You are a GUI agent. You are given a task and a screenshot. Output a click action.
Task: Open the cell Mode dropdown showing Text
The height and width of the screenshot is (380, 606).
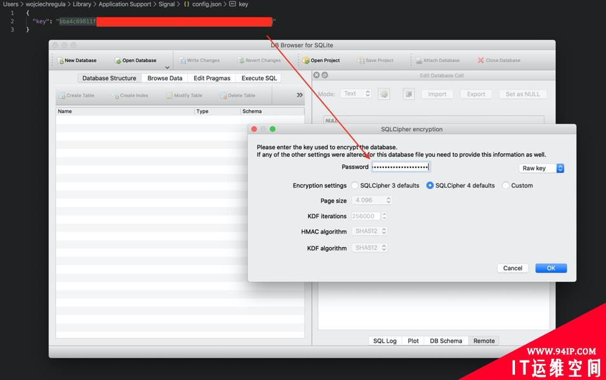[356, 94]
